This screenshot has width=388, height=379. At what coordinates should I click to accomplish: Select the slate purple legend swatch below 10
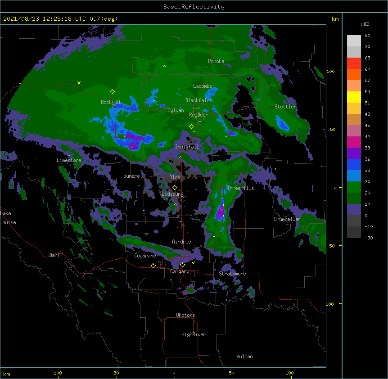354,210
